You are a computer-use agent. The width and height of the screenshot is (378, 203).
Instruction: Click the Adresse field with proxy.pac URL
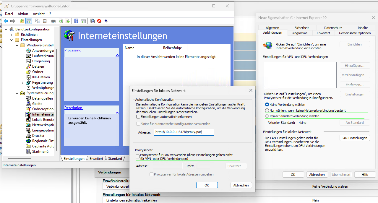pos(184,132)
